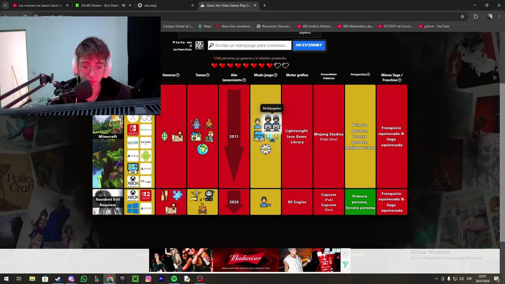This screenshot has height=284, width=505.
Task: Click the Resident Evil Requiem thumbnail
Action: pyautogui.click(x=108, y=202)
